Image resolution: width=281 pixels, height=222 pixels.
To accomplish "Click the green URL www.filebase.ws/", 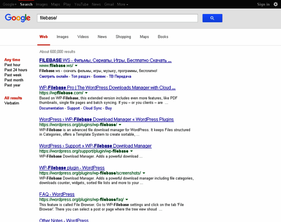I will point(56,65).
